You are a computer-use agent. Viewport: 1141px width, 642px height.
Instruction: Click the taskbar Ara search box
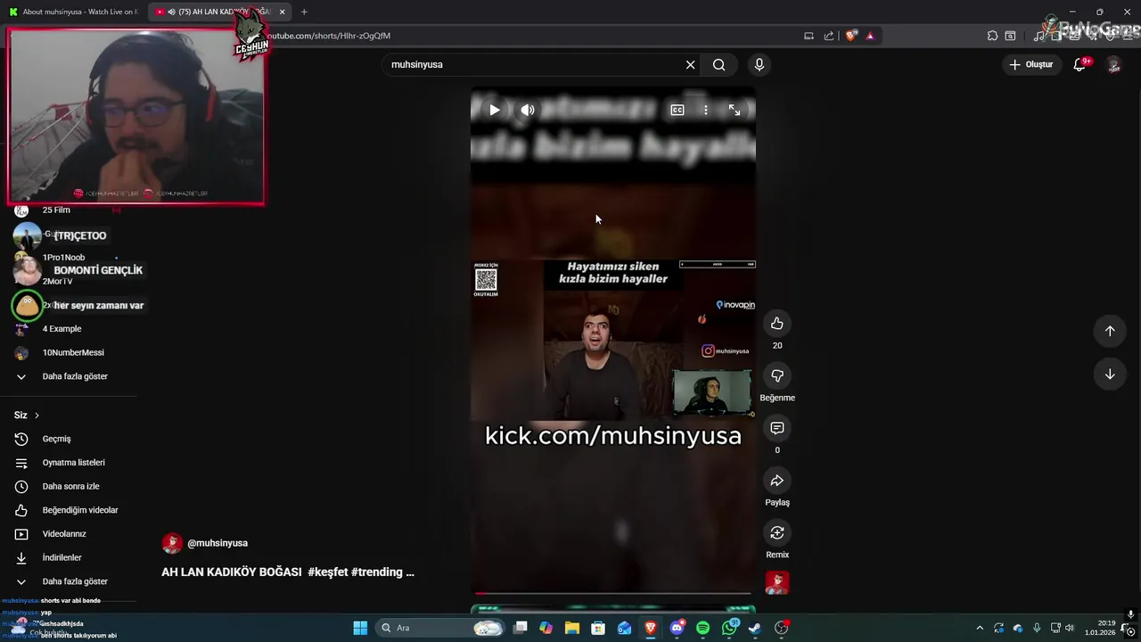pos(438,628)
